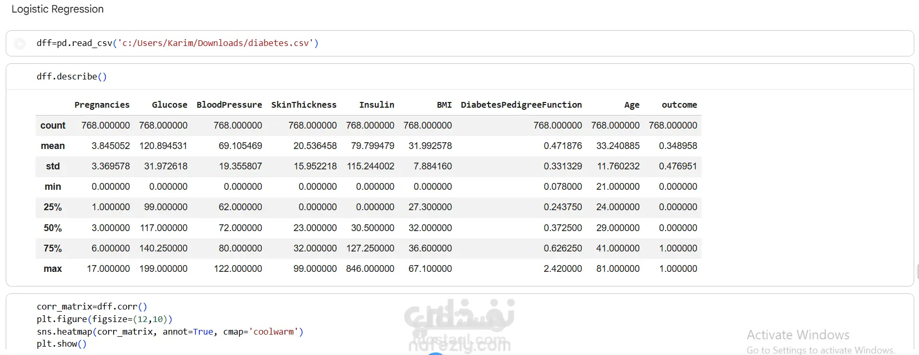The height and width of the screenshot is (355, 919).
Task: Select the Age column header
Action: pyautogui.click(x=632, y=105)
